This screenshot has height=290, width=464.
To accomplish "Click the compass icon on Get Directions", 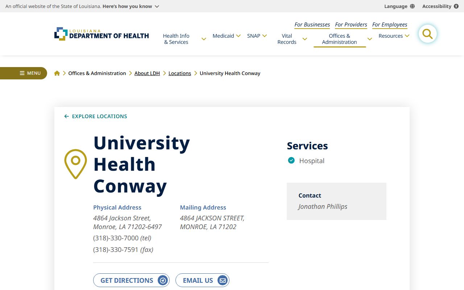I will point(163,280).
